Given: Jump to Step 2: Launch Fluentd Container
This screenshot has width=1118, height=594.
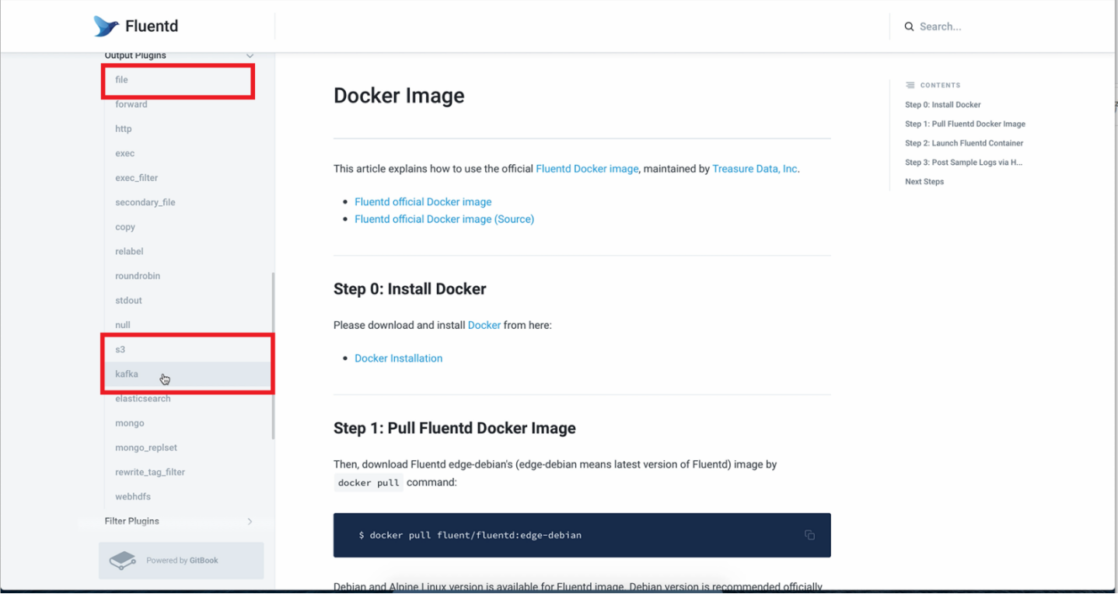Looking at the screenshot, I should [964, 143].
